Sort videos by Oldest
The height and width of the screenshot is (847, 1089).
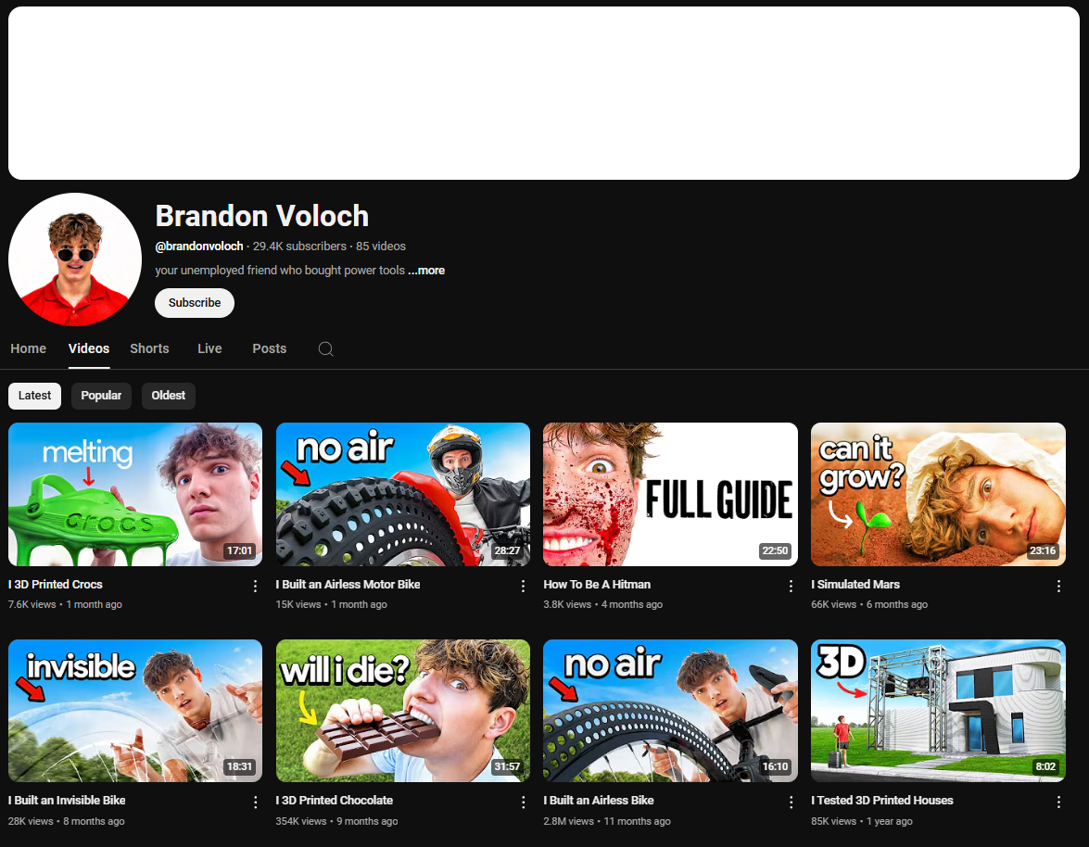click(168, 396)
